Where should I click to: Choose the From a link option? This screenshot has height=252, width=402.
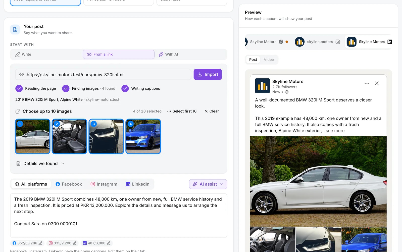point(119,55)
